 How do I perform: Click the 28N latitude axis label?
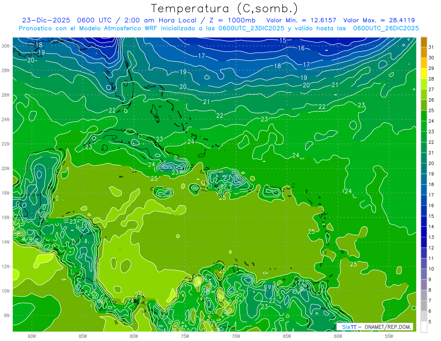pyautogui.click(x=6, y=70)
